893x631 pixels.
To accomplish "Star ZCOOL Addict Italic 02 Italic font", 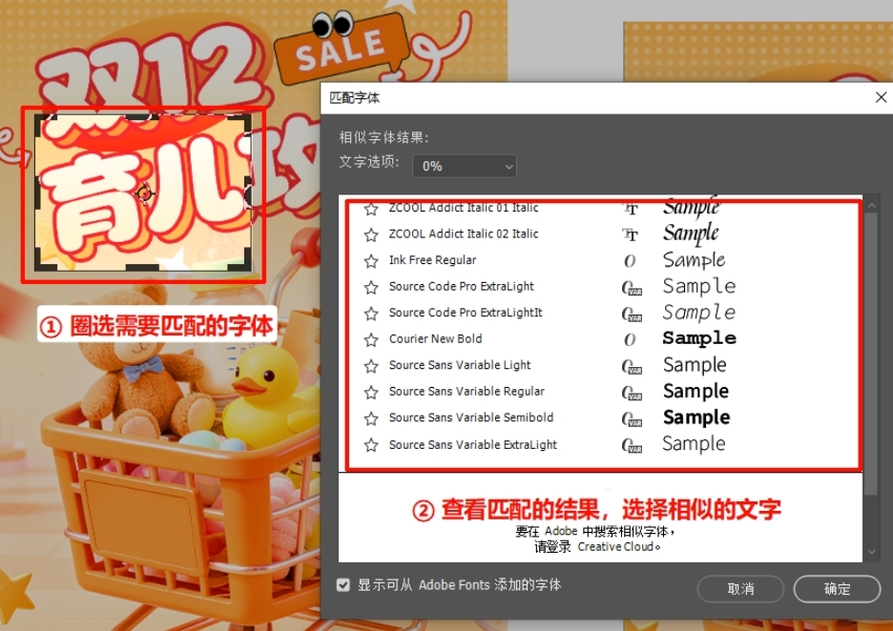I will tap(371, 234).
